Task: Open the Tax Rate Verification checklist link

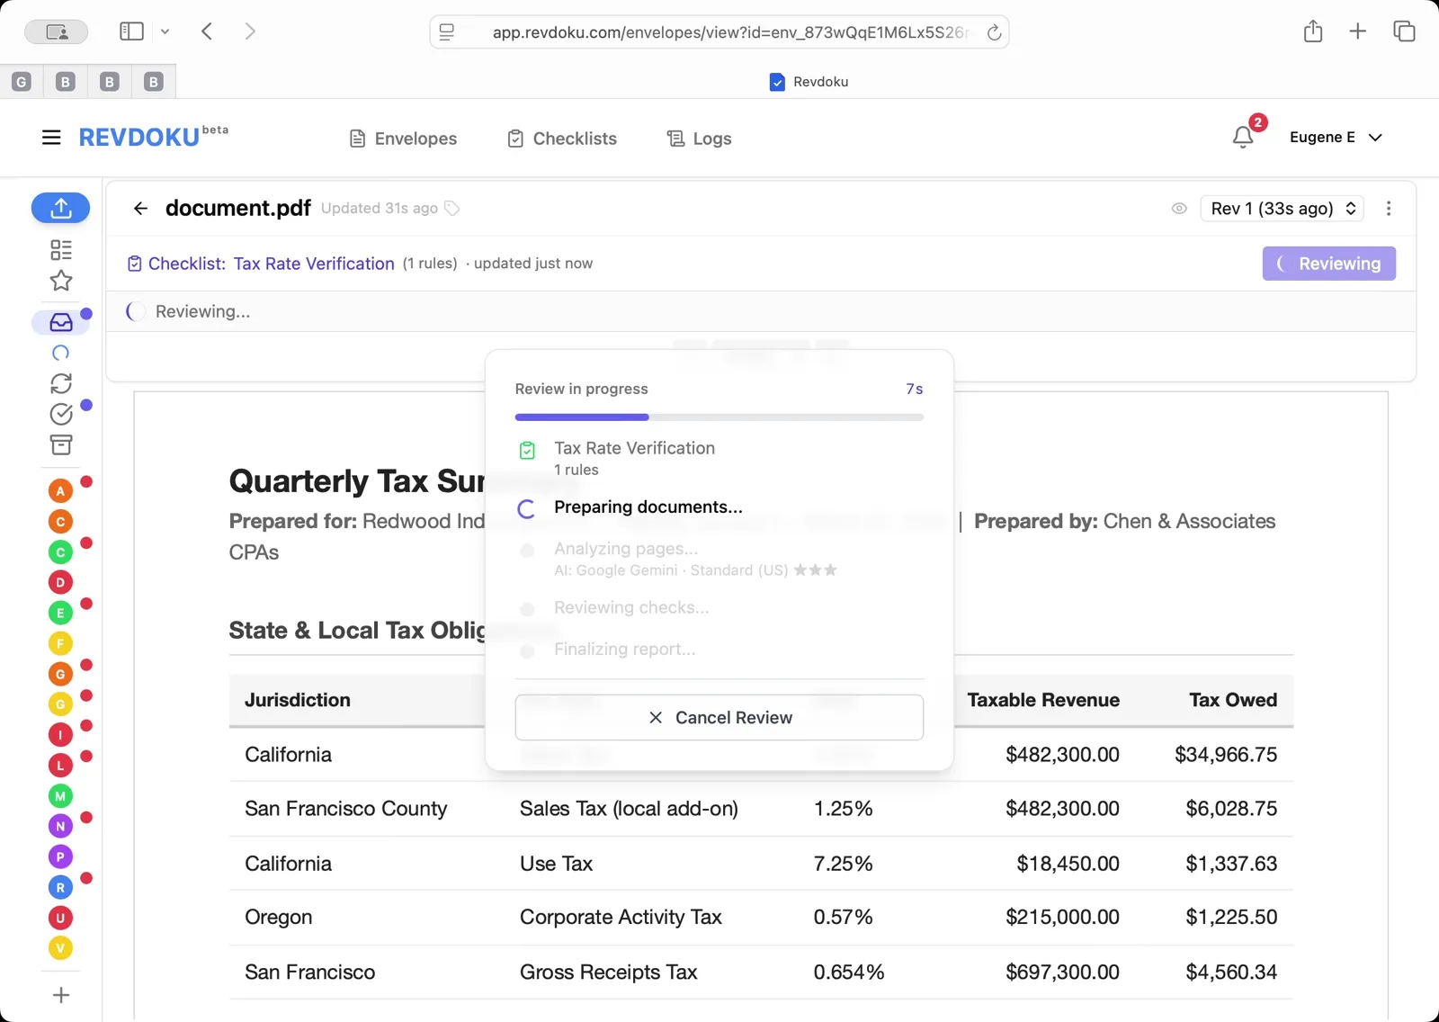Action: [x=313, y=264]
